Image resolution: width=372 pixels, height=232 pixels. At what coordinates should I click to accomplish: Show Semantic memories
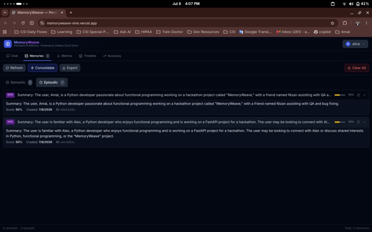pyautogui.click(x=18, y=82)
